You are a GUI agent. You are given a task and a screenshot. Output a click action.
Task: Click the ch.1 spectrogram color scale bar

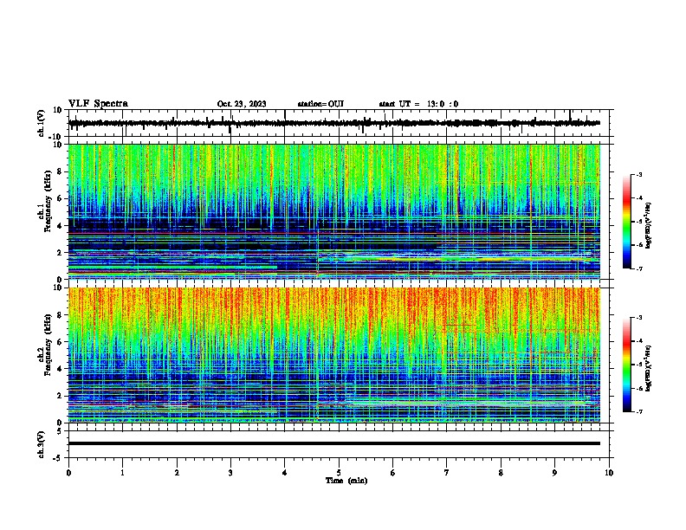pos(627,222)
